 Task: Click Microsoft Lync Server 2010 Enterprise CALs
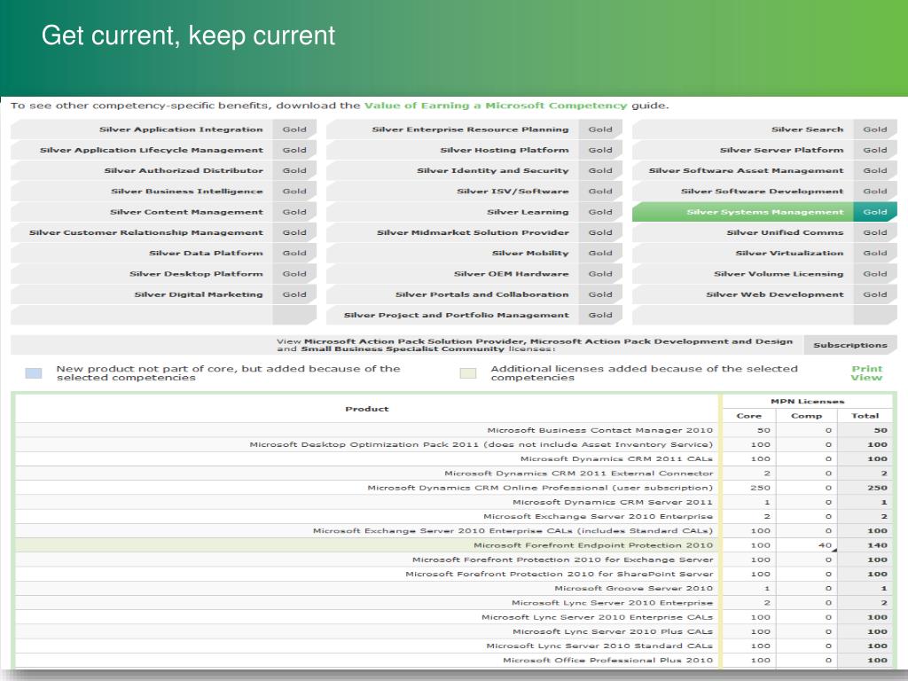pyautogui.click(x=597, y=617)
